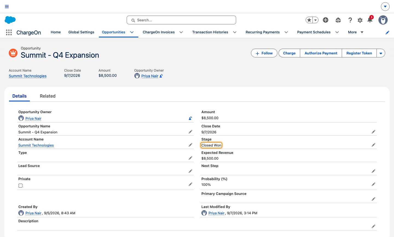
Task: Open Priya Nair link under Opportunity Owner
Action: 33,118
